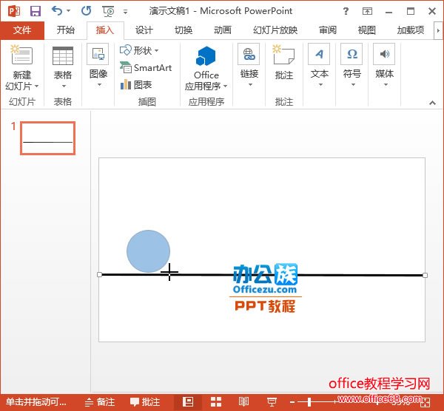
Task: Insert a SmartArt graphic
Action: (x=146, y=68)
